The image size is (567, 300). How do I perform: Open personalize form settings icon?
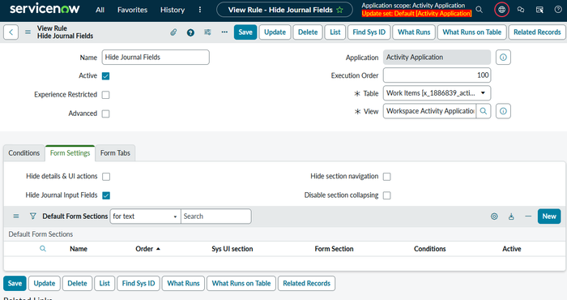[x=207, y=32]
